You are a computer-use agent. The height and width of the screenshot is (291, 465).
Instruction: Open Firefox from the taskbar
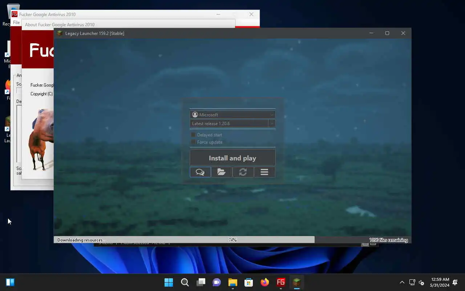pos(265,282)
